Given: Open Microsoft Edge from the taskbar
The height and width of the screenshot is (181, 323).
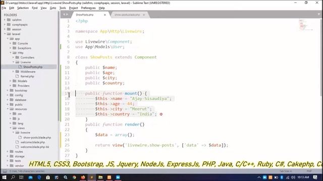Looking at the screenshot, I should [39, 177].
